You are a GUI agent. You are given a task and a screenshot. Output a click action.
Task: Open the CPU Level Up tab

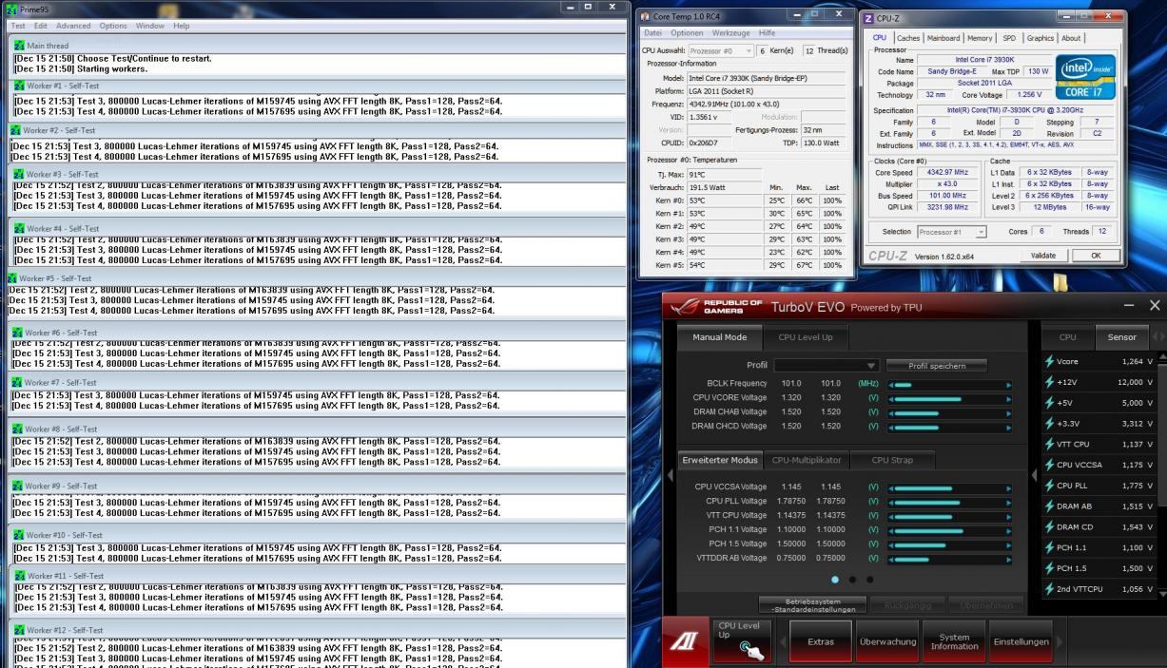pos(807,337)
